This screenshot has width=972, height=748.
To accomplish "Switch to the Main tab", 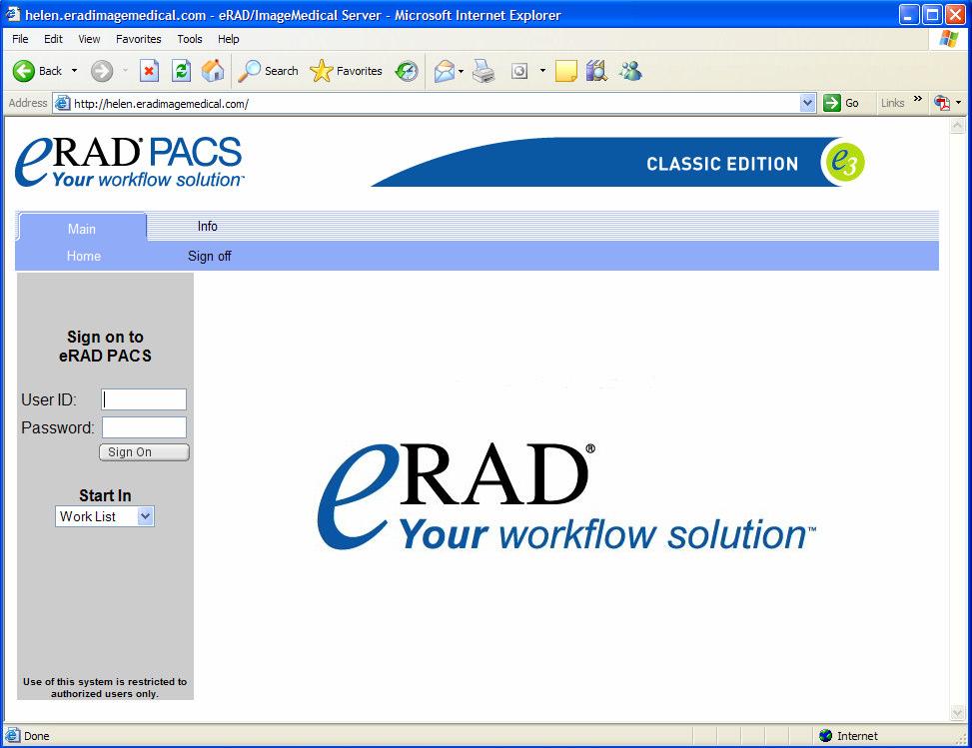I will click(82, 229).
